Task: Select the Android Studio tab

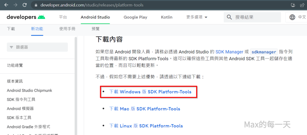Action: tap(95, 17)
